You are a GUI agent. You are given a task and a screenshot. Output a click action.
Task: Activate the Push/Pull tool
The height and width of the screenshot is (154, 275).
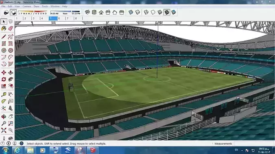point(11,73)
